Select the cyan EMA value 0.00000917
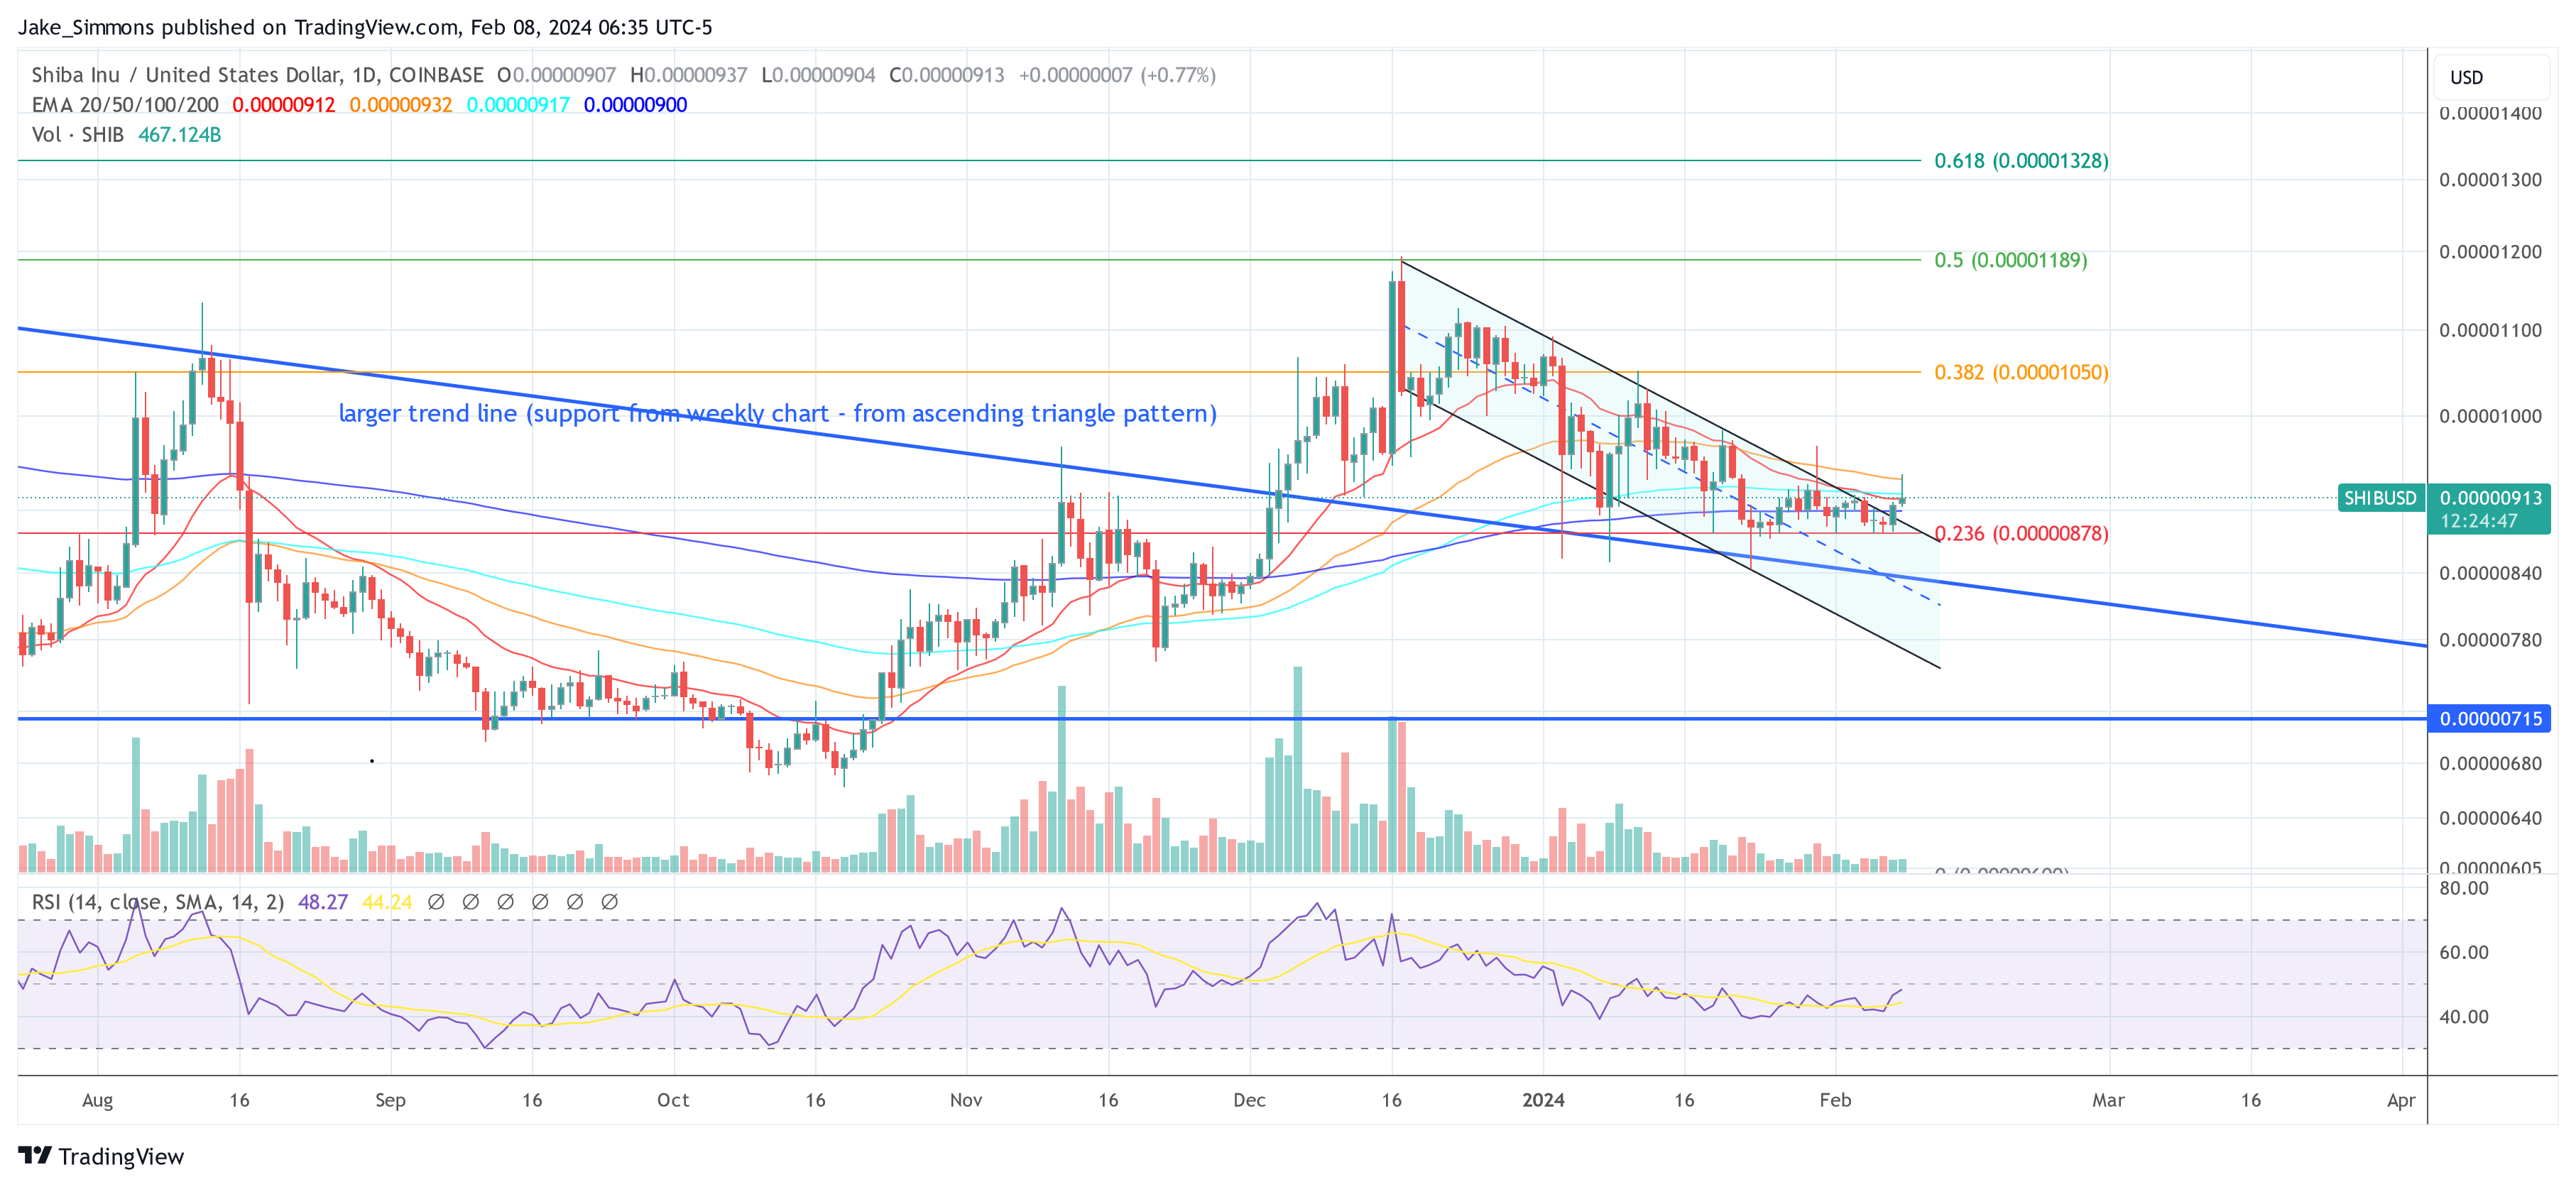The height and width of the screenshot is (1187, 2576). 518,105
